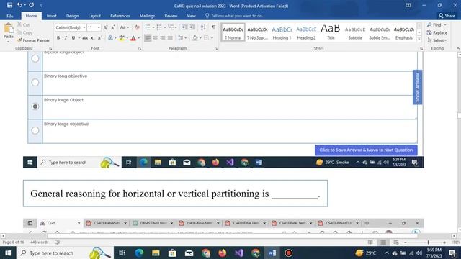Select the 'Binary long objective' radio option

35,83
